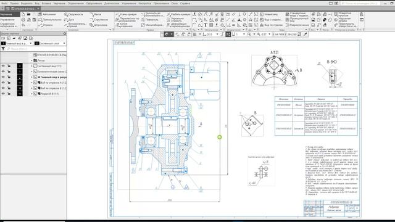Expand the Кинематическая схема tree node
Screen dimensions: 395x222
pos(31,72)
